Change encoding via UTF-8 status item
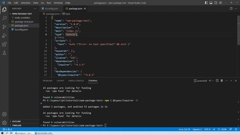Image resolution: width=240 pixels, height=135 pixels. click(207, 129)
